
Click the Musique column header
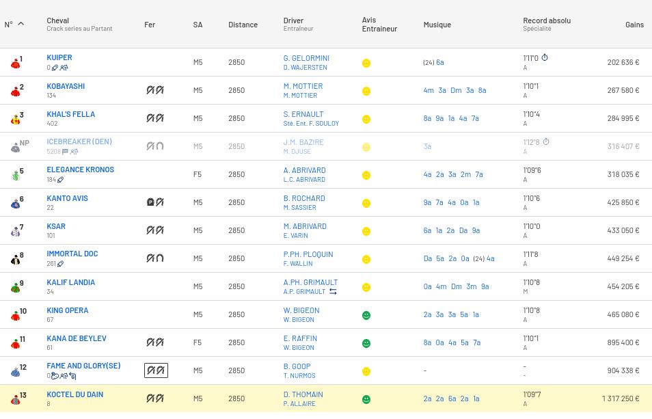(x=437, y=25)
